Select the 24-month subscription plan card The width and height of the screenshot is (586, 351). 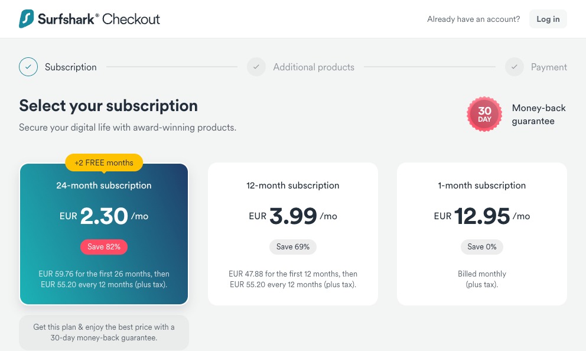[104, 234]
